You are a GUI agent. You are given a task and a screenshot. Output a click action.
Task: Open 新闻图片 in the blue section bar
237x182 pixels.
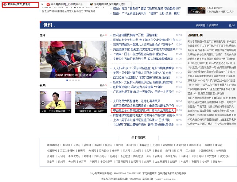[214, 25]
